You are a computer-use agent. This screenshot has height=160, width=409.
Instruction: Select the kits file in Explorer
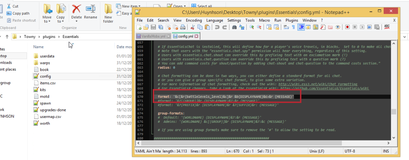coord(43,90)
